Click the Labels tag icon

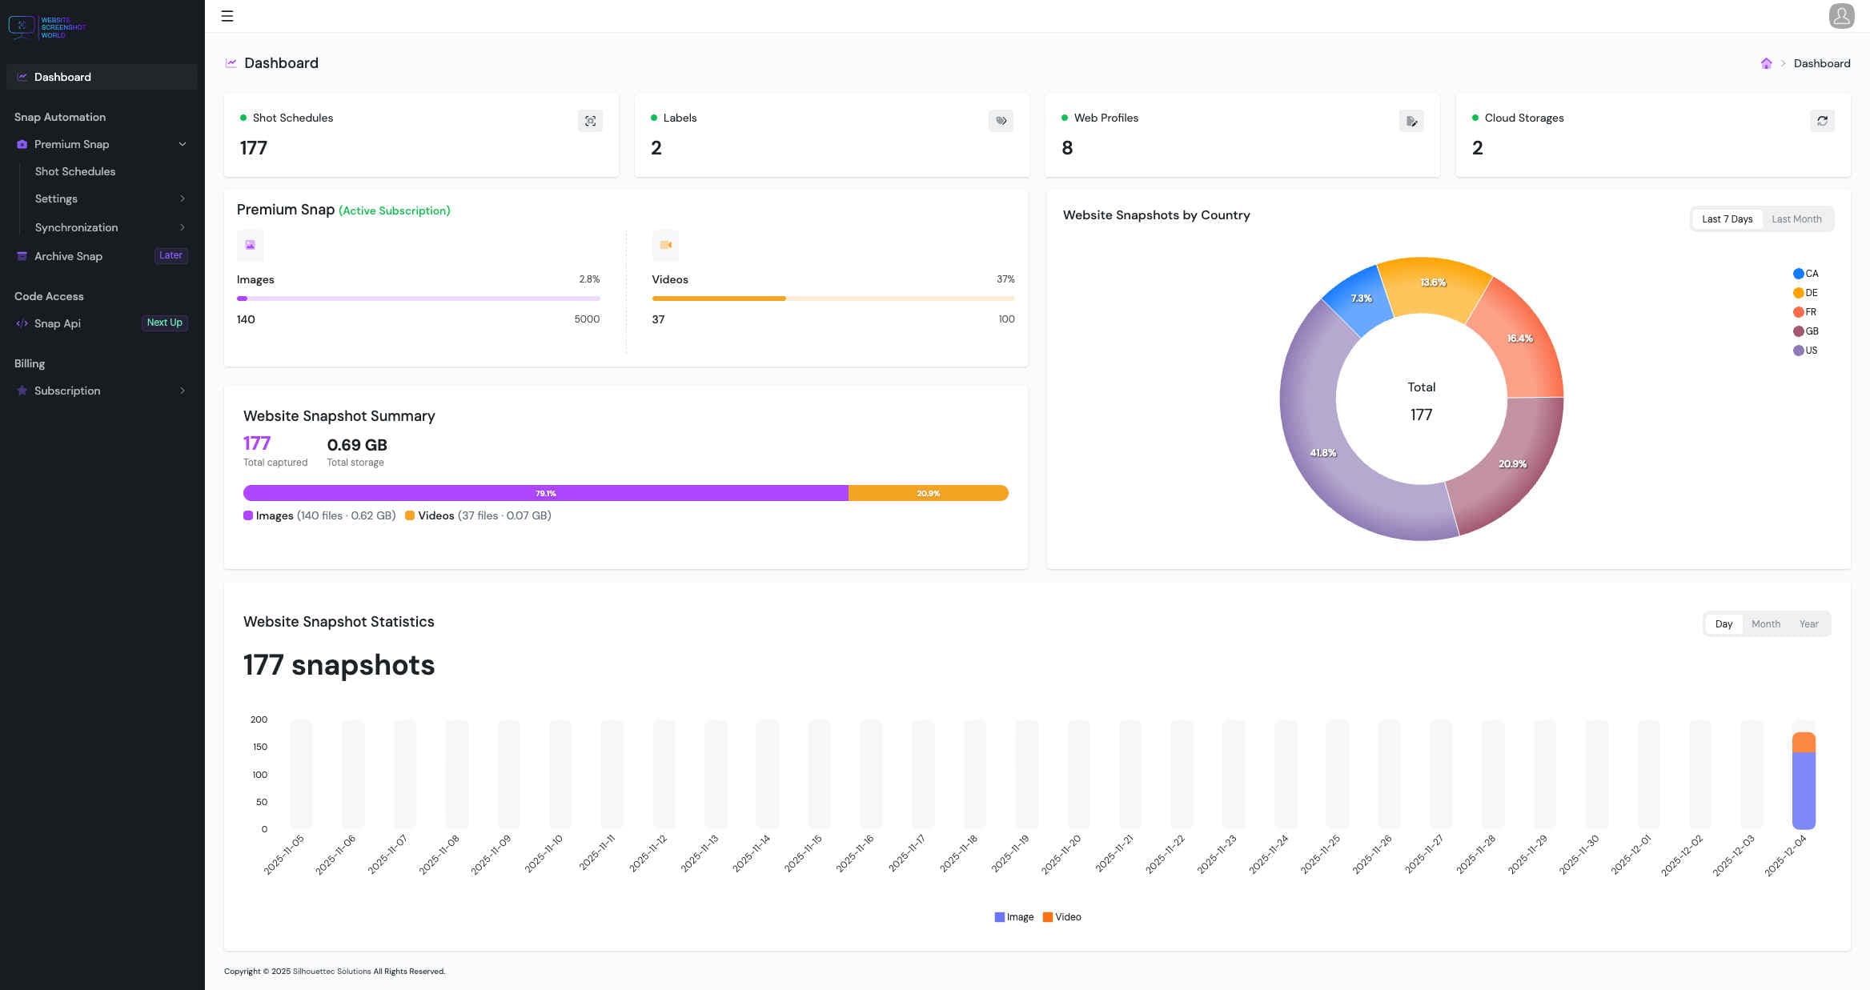(1001, 121)
